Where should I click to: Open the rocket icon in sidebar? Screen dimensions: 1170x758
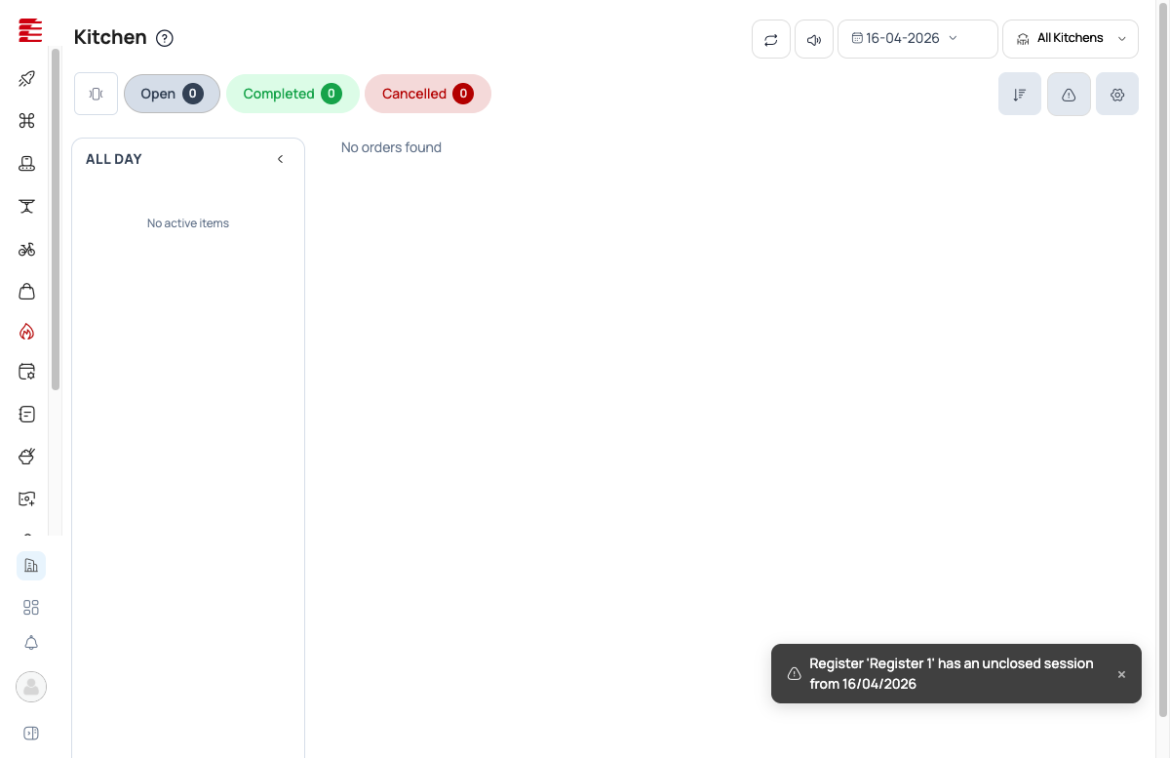pyautogui.click(x=27, y=79)
